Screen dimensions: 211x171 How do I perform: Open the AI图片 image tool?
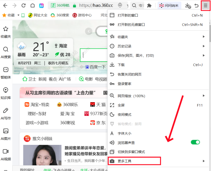[x=6, y=134]
